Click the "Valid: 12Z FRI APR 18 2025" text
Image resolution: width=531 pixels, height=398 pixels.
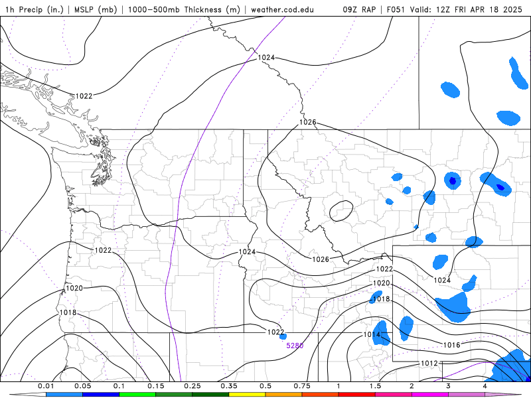point(466,9)
